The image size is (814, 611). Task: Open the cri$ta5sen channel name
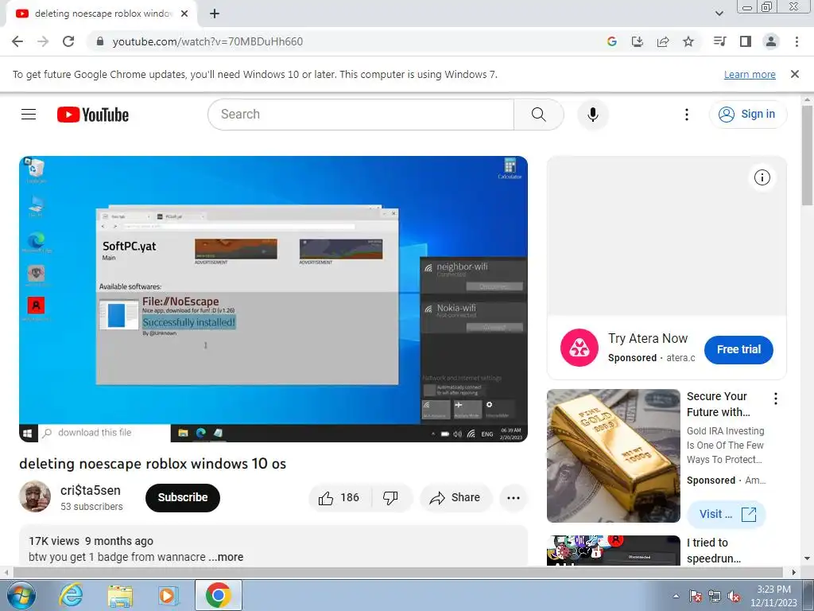(x=91, y=490)
